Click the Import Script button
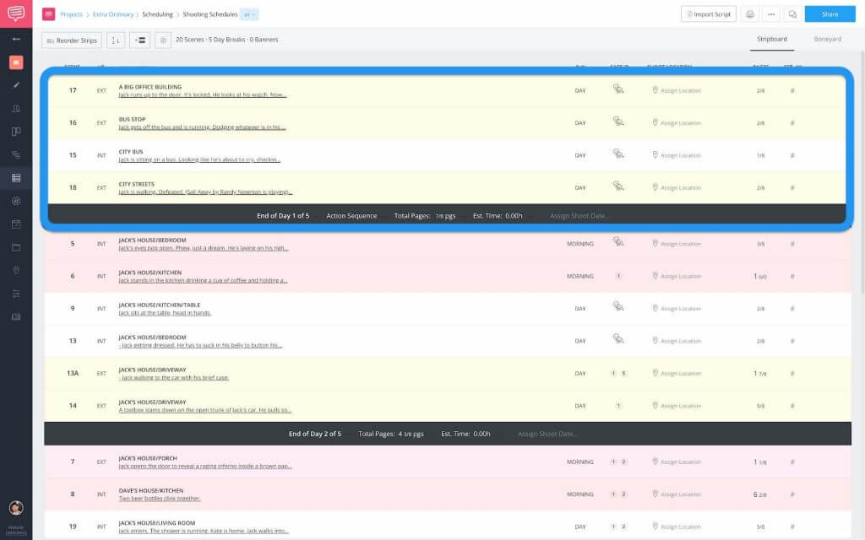865x540 pixels. [x=708, y=13]
